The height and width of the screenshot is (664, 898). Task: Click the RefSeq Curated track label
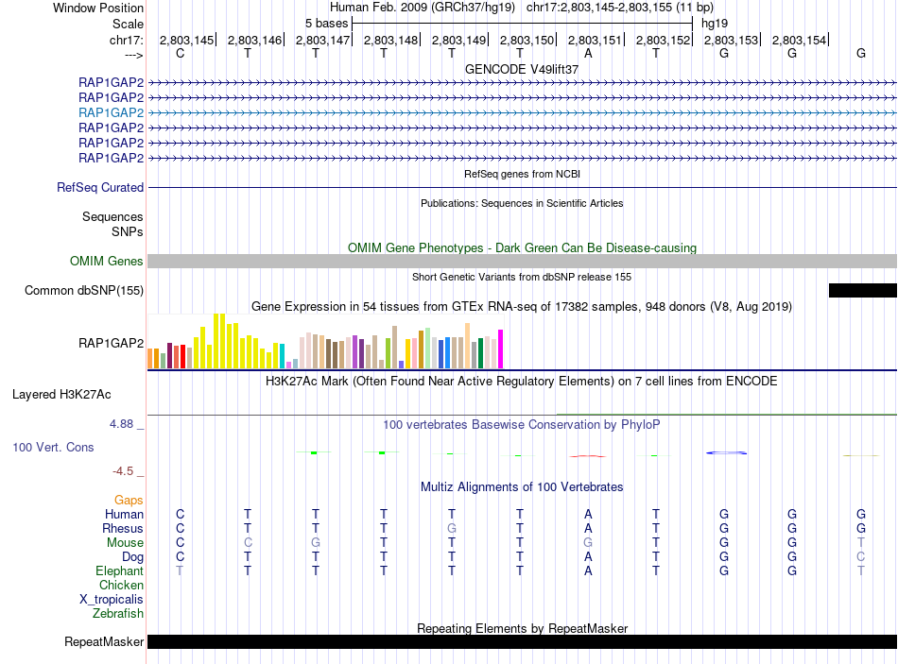[100, 187]
